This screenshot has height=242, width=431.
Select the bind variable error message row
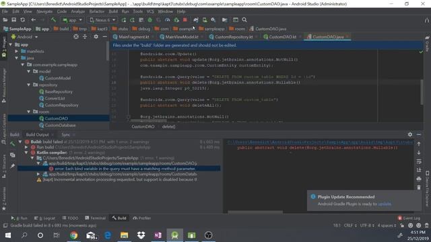click(x=119, y=169)
